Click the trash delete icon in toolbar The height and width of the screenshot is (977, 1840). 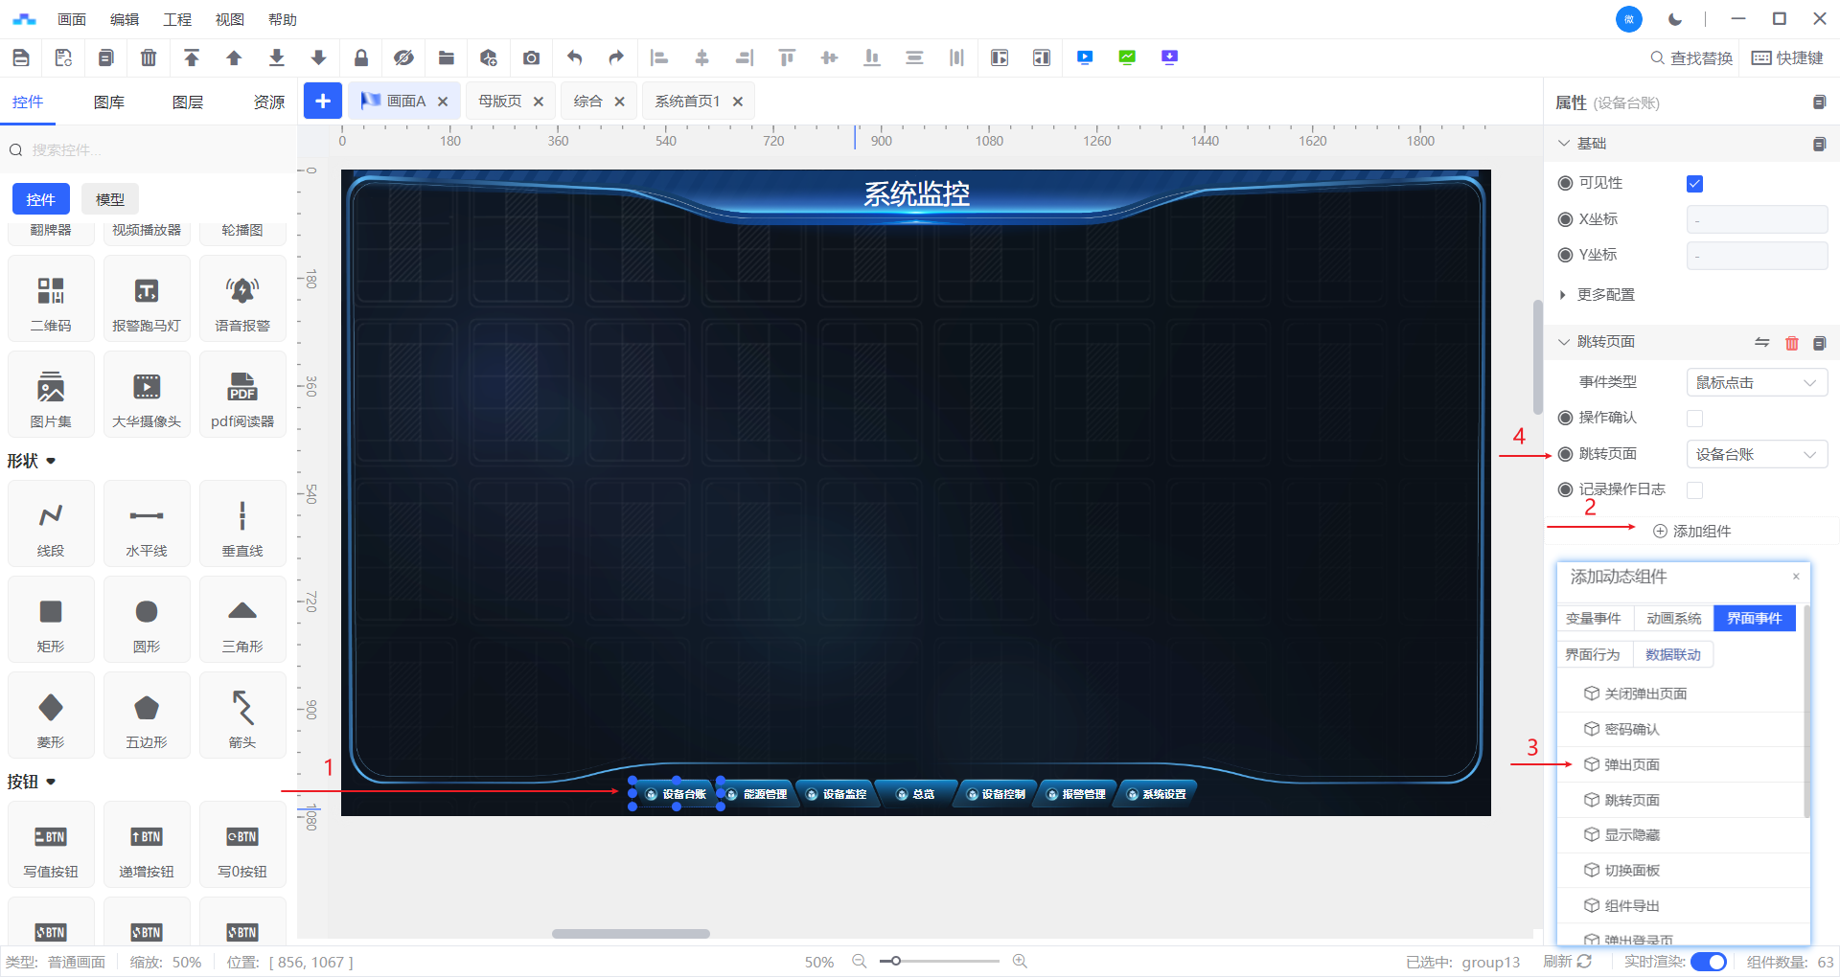point(149,58)
